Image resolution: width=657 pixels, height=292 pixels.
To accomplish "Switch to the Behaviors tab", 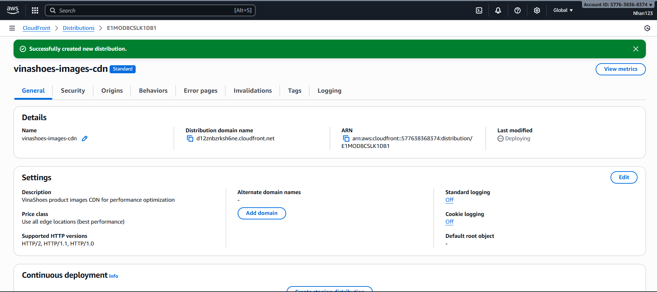I will point(153,91).
